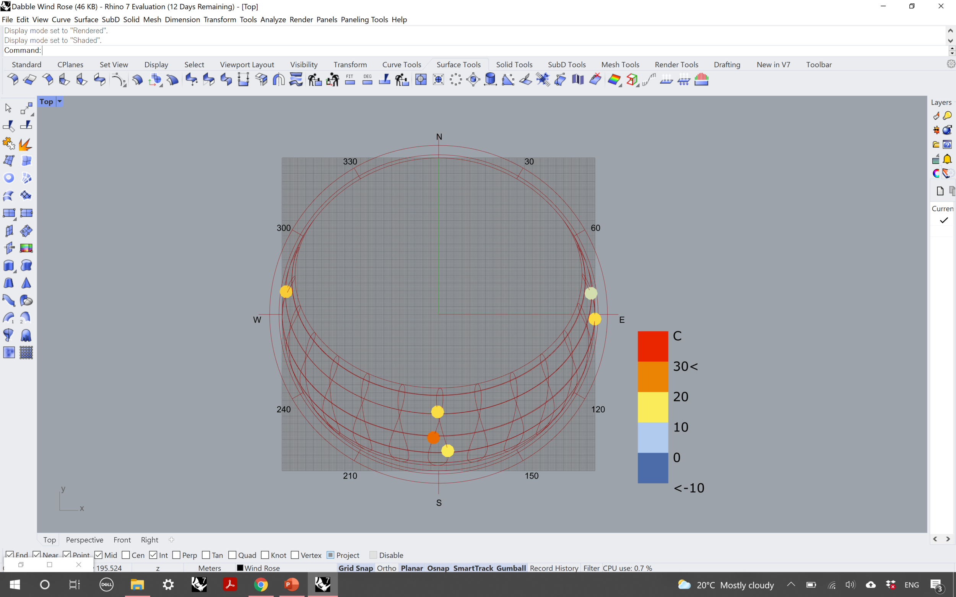This screenshot has height=597, width=956.
Task: Uncheck the Project osnap option
Action: tap(331, 555)
